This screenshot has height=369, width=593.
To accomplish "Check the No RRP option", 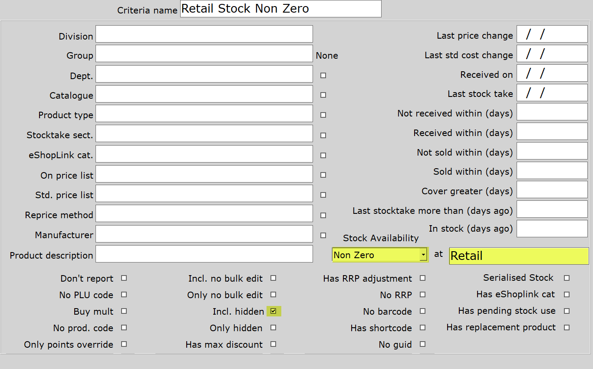I will [x=422, y=295].
